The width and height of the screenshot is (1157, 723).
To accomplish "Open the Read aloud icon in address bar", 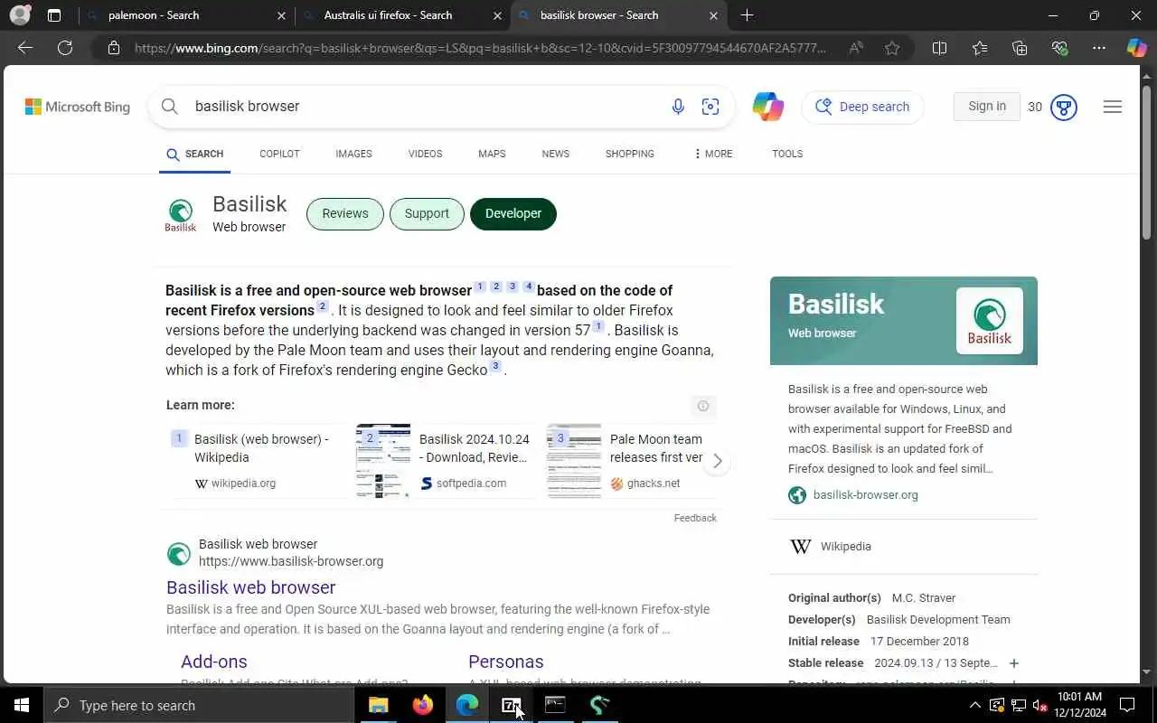I will (x=856, y=48).
